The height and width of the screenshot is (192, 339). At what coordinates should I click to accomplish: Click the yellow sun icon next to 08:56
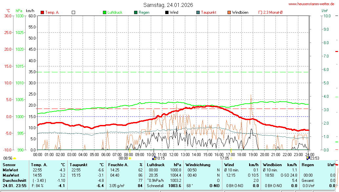tap(15, 158)
